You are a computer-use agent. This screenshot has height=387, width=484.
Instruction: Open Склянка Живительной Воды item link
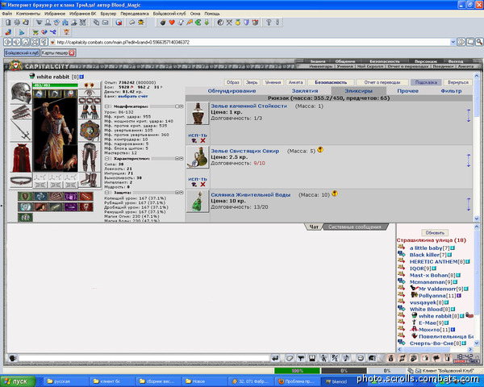[x=251, y=195]
